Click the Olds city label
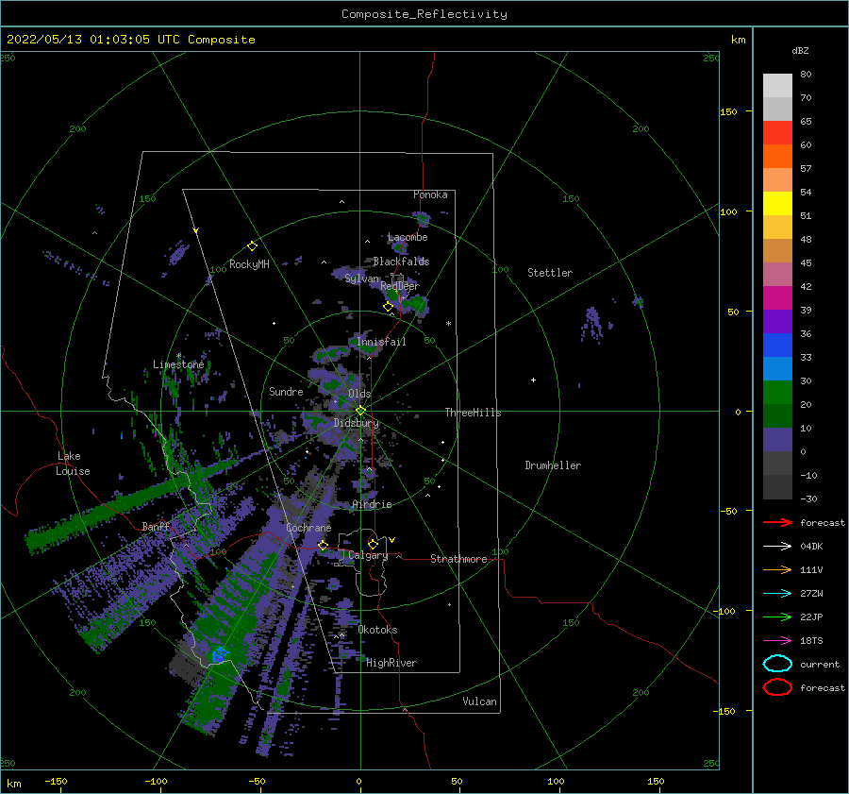The image size is (849, 794). 359,394
